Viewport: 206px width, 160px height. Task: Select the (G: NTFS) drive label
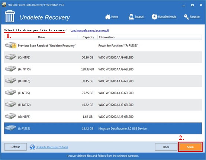click(24, 116)
